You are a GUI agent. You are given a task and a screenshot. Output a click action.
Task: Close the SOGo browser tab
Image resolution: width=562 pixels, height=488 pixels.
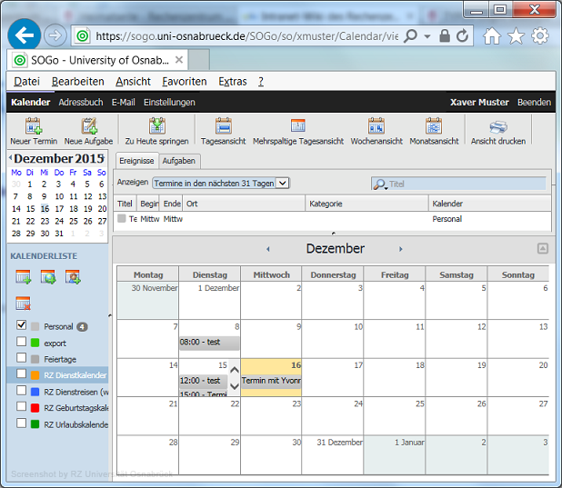[179, 60]
